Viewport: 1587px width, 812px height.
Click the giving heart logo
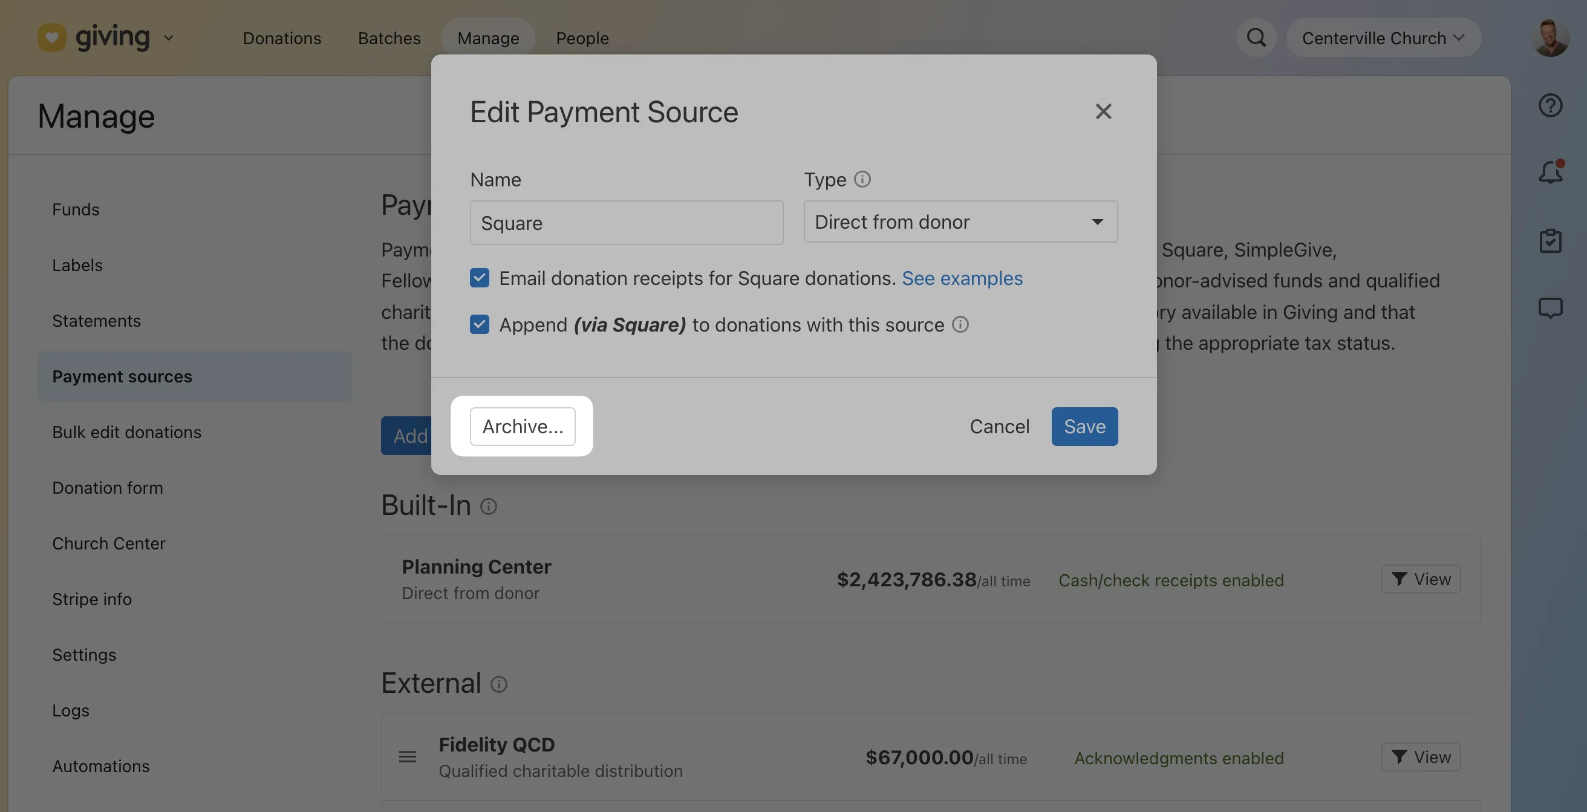click(52, 37)
